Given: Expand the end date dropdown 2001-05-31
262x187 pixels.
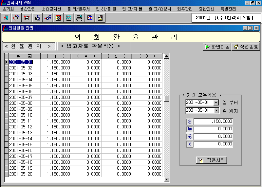Looking at the screenshot, I should click(216, 111).
